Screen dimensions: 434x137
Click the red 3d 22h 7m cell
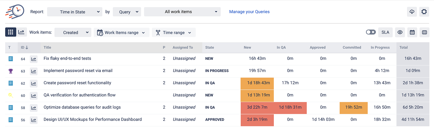(257, 107)
